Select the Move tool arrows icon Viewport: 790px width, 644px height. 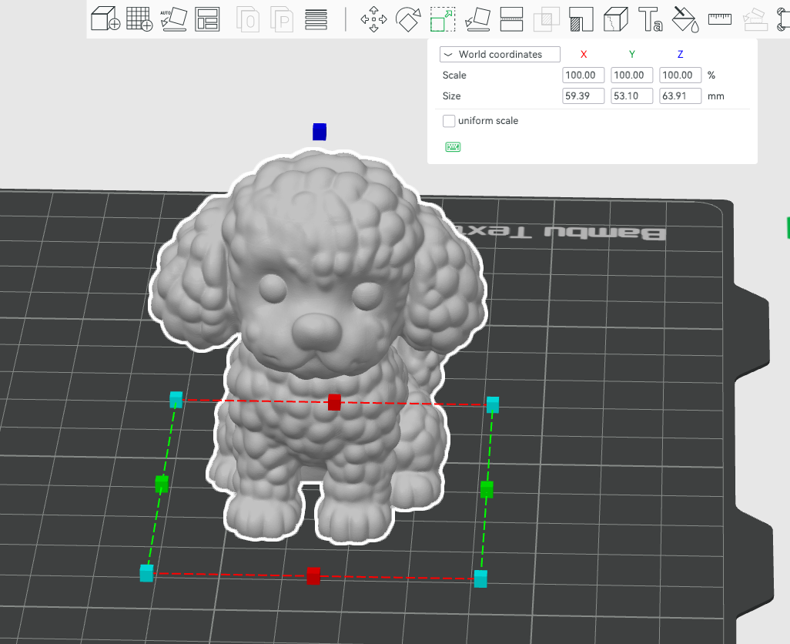(x=374, y=19)
